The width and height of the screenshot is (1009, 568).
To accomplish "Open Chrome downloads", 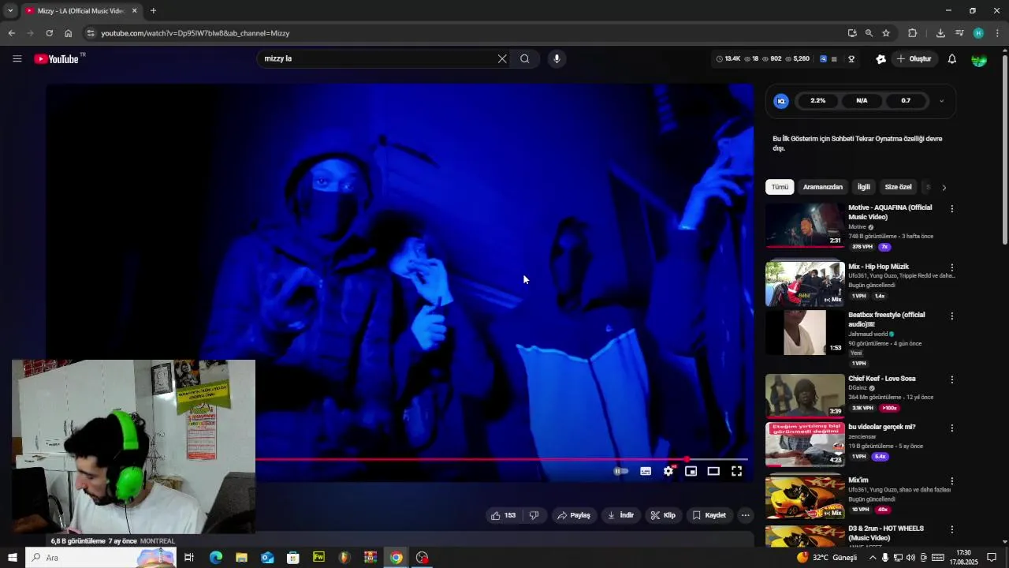I will [940, 33].
